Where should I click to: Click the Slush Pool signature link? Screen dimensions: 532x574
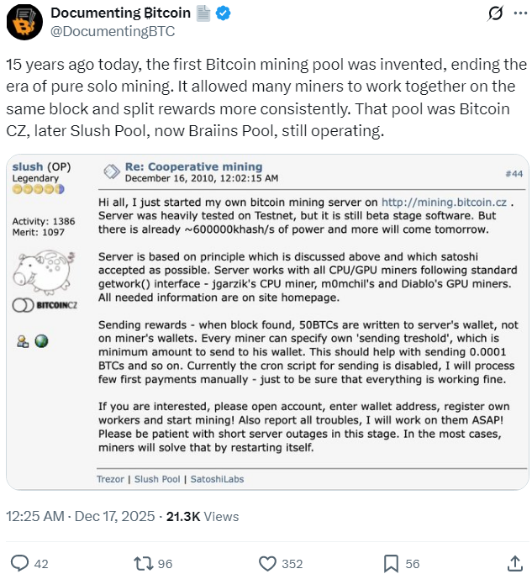pos(157,478)
